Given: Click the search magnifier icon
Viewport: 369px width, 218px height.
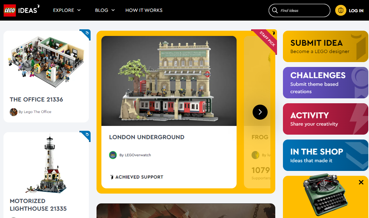Looking at the screenshot, I should pyautogui.click(x=275, y=10).
